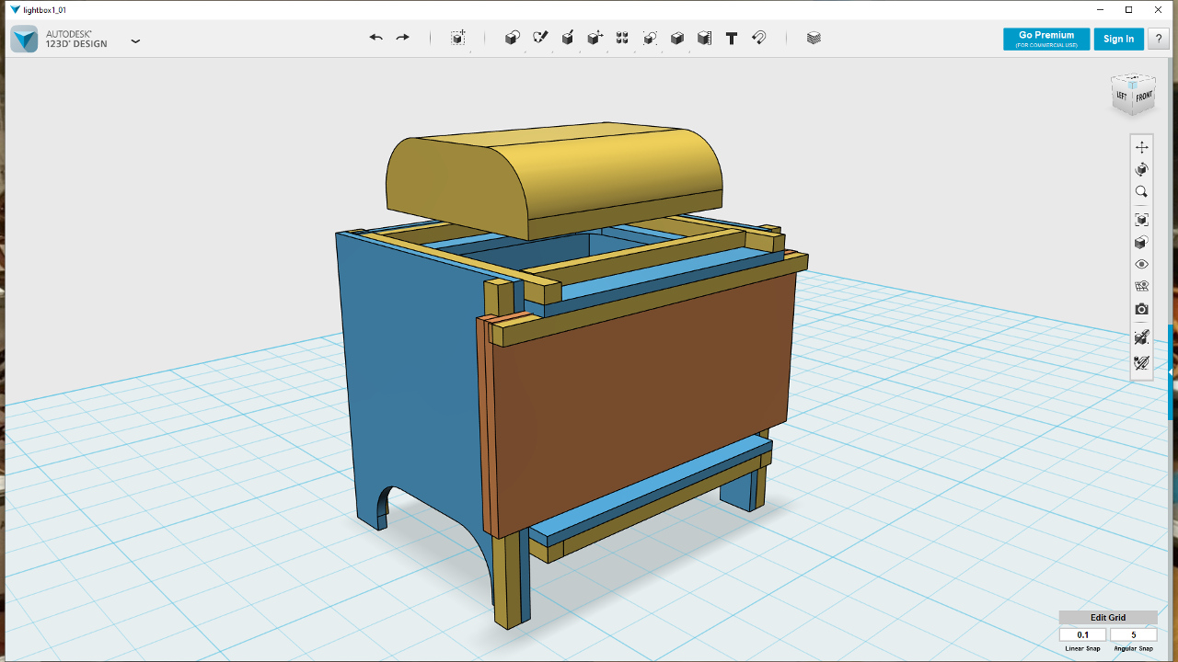Toggle the sketch snapping icon

coord(1142,363)
